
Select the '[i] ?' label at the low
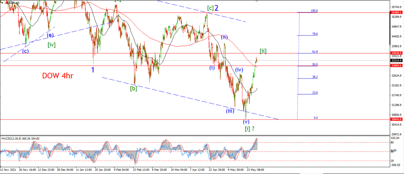250,128
